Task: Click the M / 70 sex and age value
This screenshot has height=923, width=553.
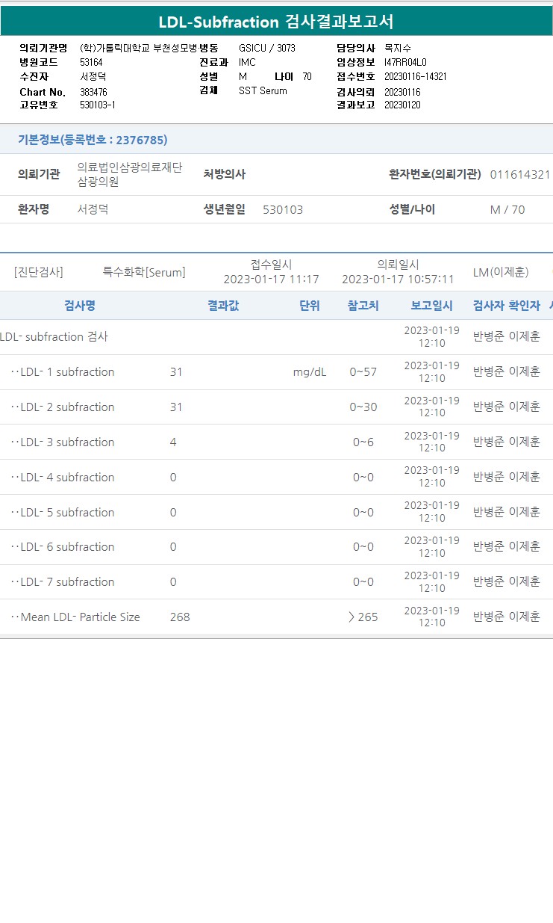Action: [507, 210]
